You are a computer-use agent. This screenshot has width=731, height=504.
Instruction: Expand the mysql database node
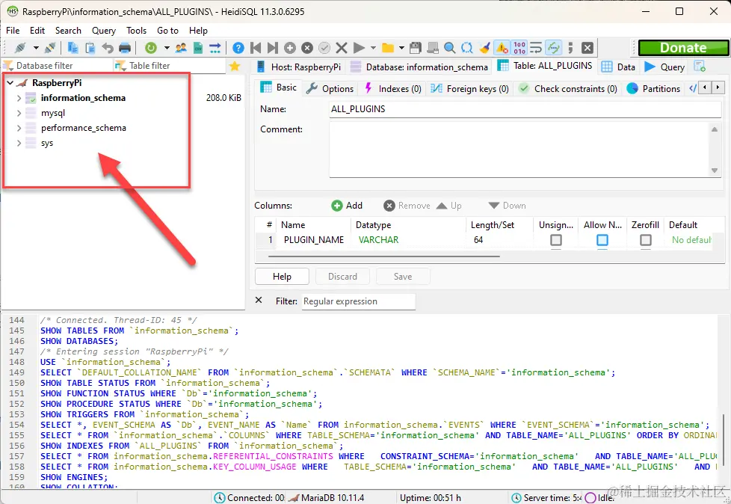(x=19, y=113)
